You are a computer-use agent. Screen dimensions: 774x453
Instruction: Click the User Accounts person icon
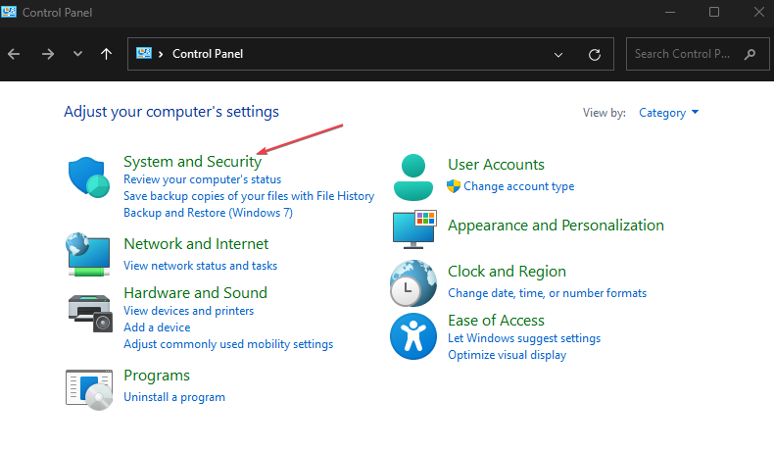pyautogui.click(x=413, y=177)
